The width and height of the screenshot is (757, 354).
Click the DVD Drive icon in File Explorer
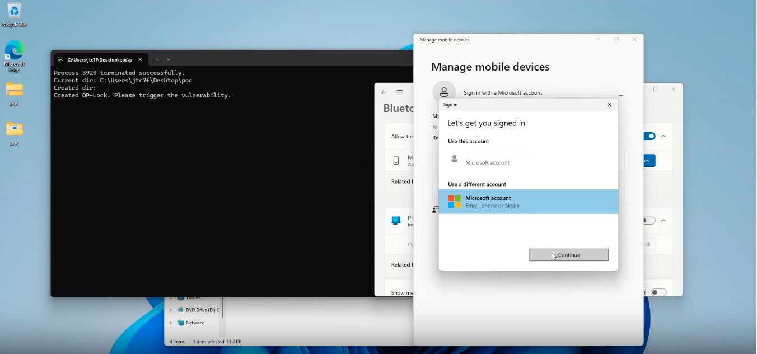(x=181, y=310)
